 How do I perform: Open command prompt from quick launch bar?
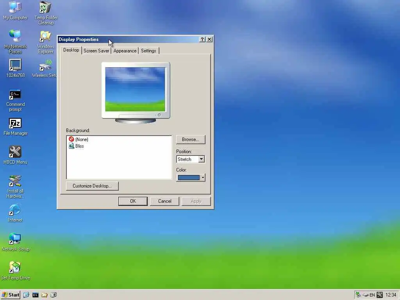(x=35, y=295)
